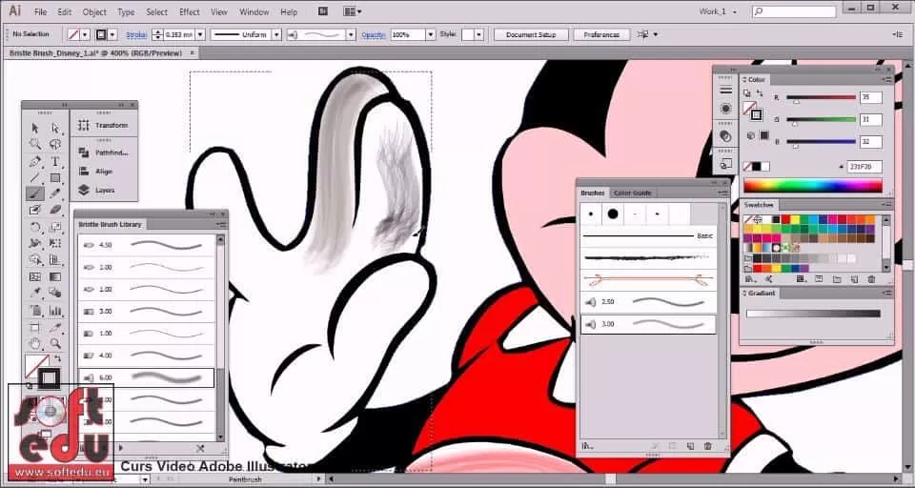Viewport: 915px width, 488px height.
Task: Open the Object menu
Action: [x=94, y=11]
